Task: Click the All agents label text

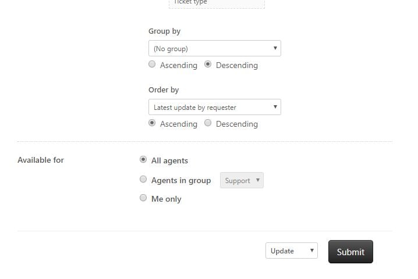Action: point(169,160)
